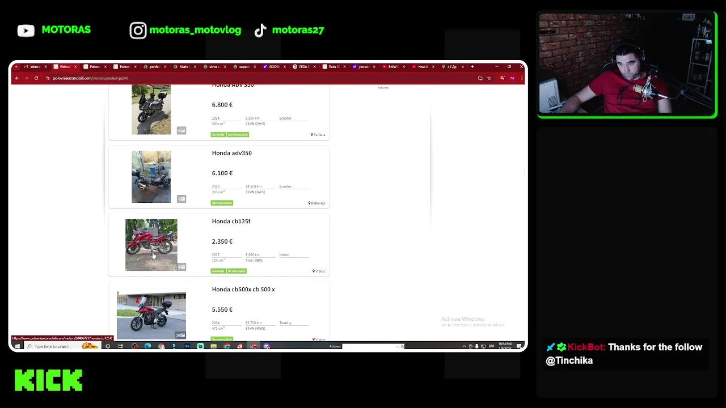Click the Type here to search box
This screenshot has height=408, width=726.
point(62,346)
